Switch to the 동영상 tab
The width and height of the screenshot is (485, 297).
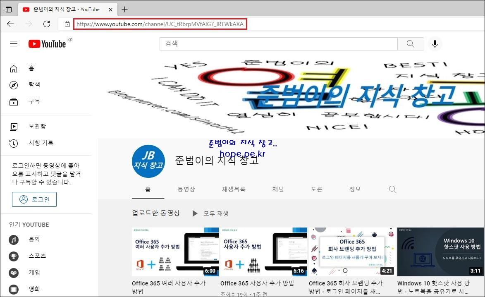(186, 189)
